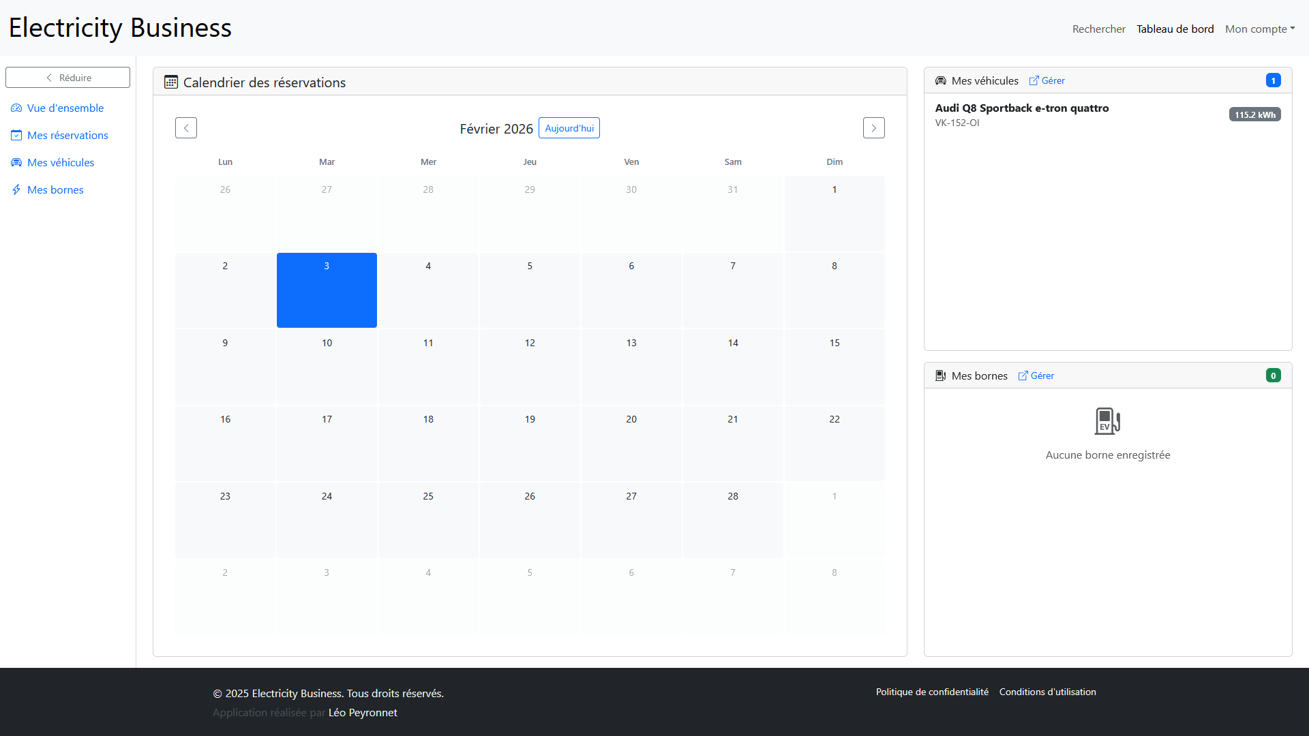This screenshot has height=736, width=1309.
Task: Advance to next month with right chevron
Action: (x=873, y=128)
